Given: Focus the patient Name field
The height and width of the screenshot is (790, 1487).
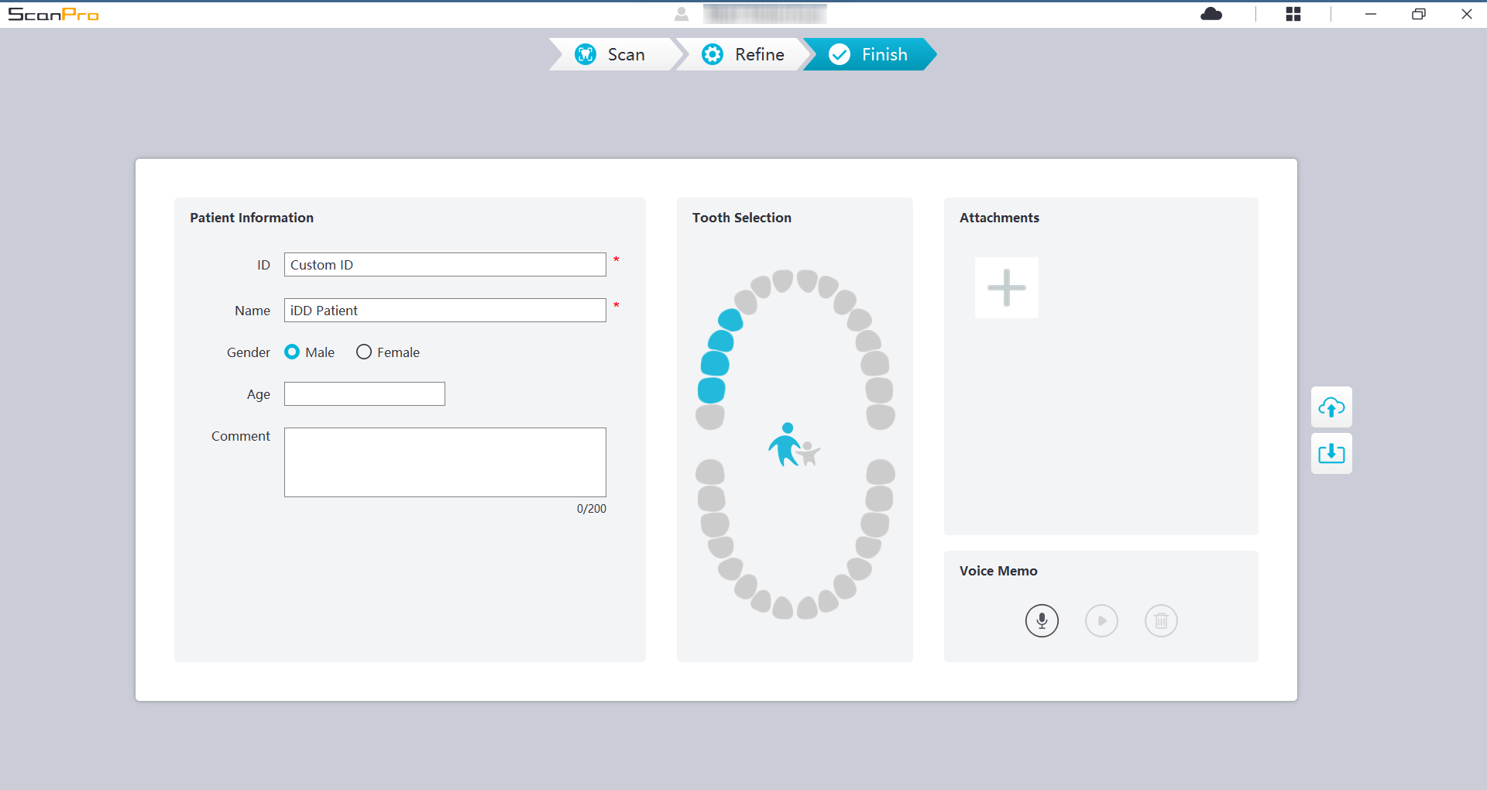Looking at the screenshot, I should 445,311.
